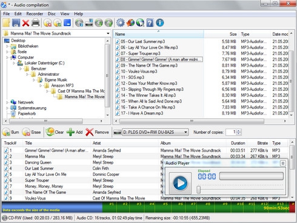297x223 pixels.
Task: Click the printer toolbar icon
Action: point(36,23)
